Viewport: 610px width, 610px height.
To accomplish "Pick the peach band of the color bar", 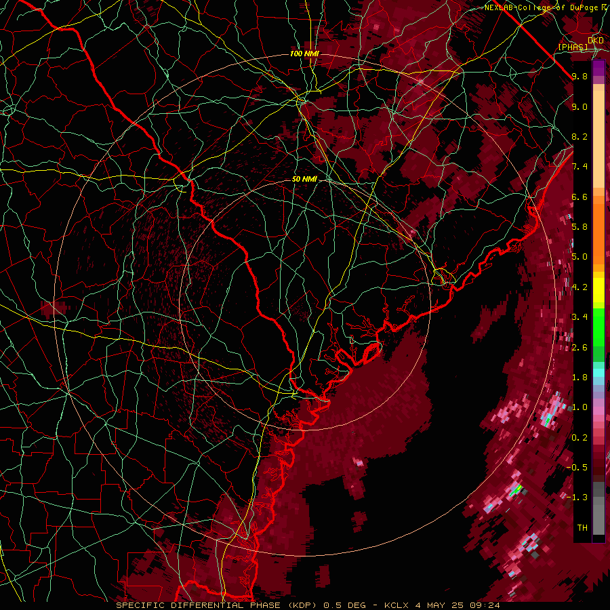I will 598,140.
